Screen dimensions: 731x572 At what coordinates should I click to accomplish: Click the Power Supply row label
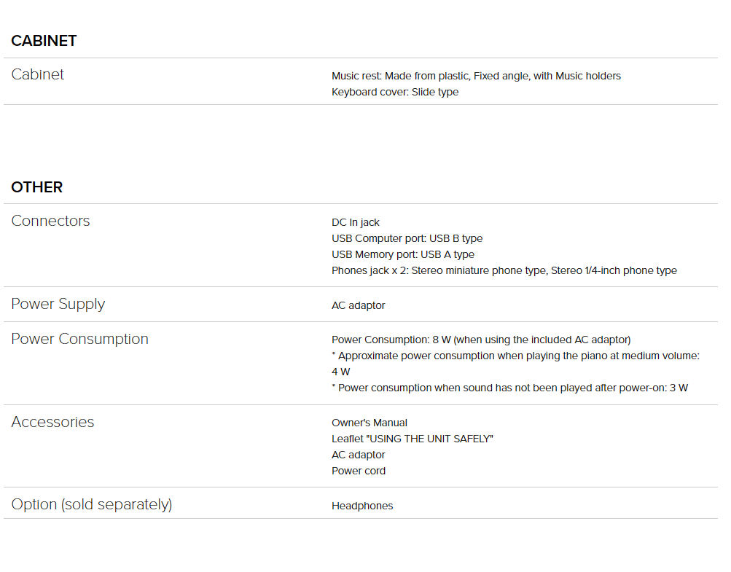click(58, 304)
